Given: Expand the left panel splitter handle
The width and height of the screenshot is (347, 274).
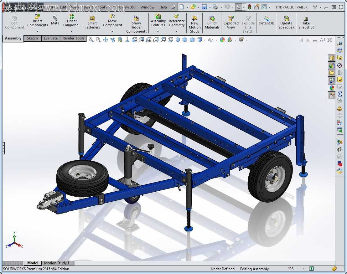Looking at the screenshot, I should coord(3,148).
